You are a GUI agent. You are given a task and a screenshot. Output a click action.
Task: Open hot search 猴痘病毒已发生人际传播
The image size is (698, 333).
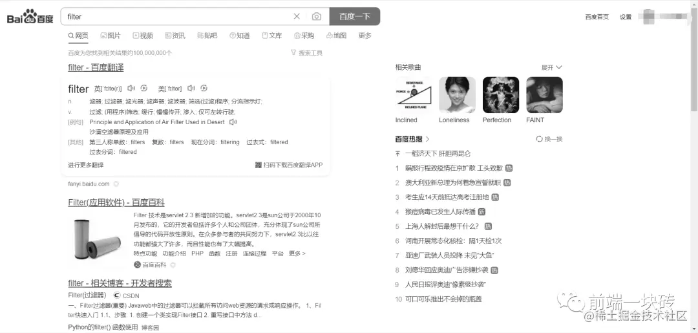point(440,212)
